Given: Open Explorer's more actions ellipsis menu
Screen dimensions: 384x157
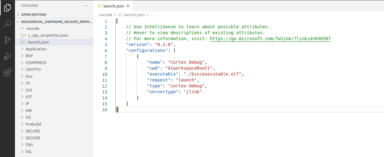Looking at the screenshot, I should click(x=85, y=6).
